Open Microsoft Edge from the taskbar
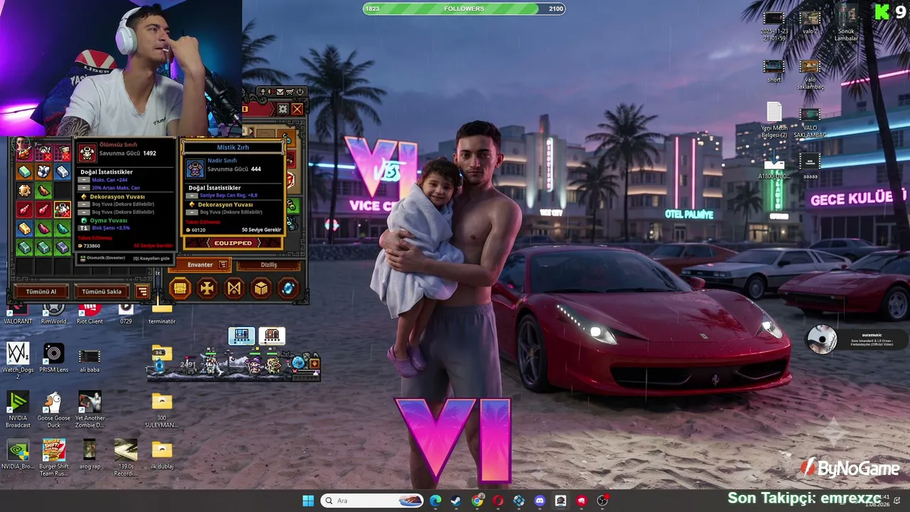Screen dimensions: 910x512 coord(435,501)
